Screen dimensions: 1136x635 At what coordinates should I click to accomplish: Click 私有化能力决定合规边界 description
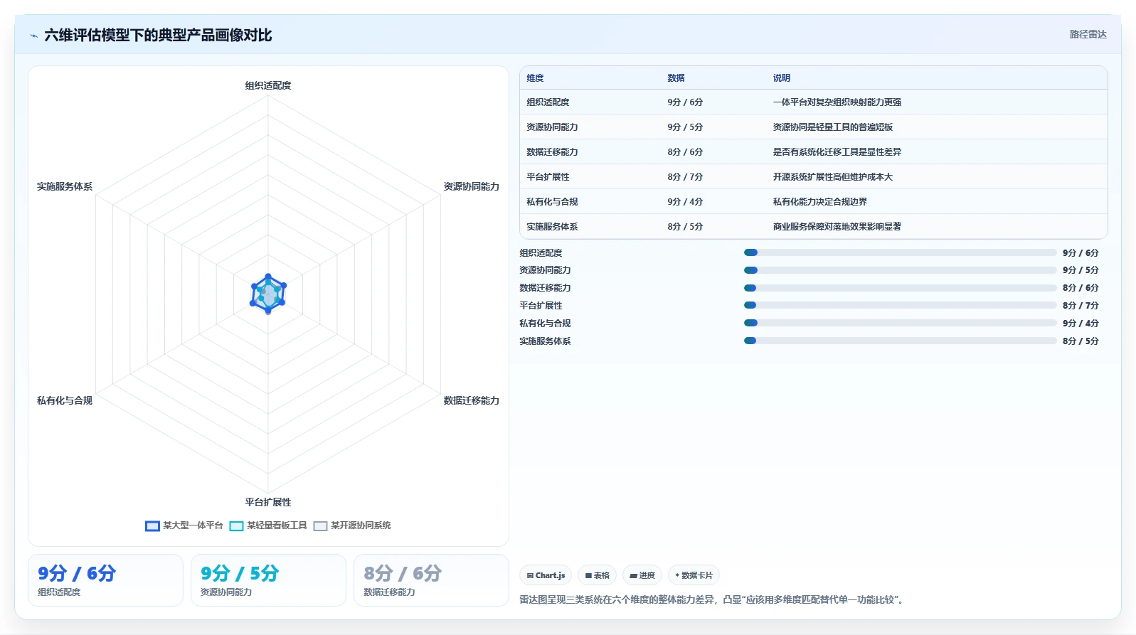point(820,202)
